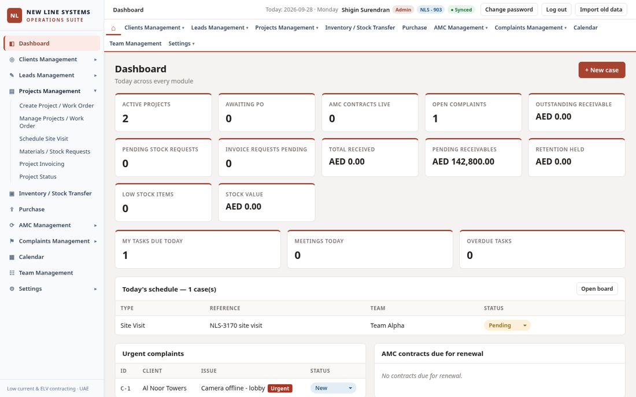Viewport: 636px width, 397px height.
Task: Open AMC Management top menu
Action: tap(461, 28)
